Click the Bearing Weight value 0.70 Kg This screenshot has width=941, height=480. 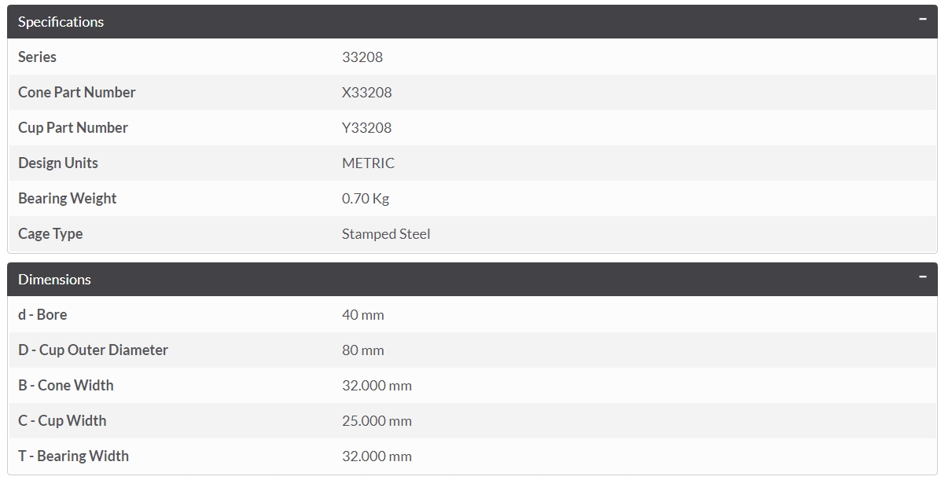click(x=366, y=199)
